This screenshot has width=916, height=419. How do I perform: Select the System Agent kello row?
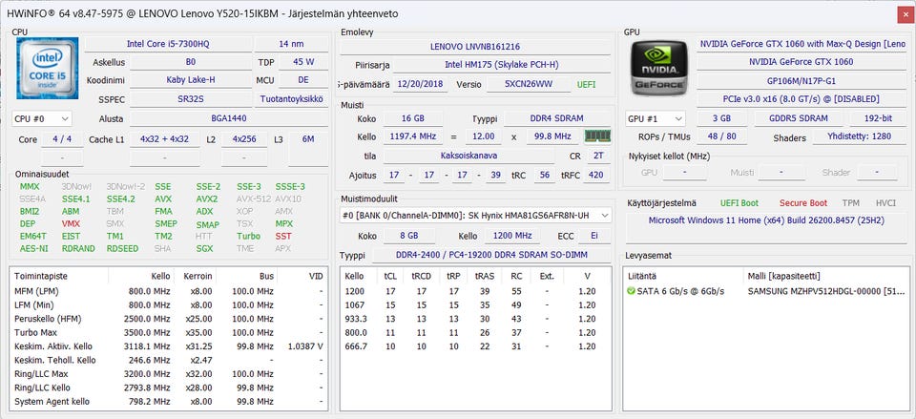170,402
